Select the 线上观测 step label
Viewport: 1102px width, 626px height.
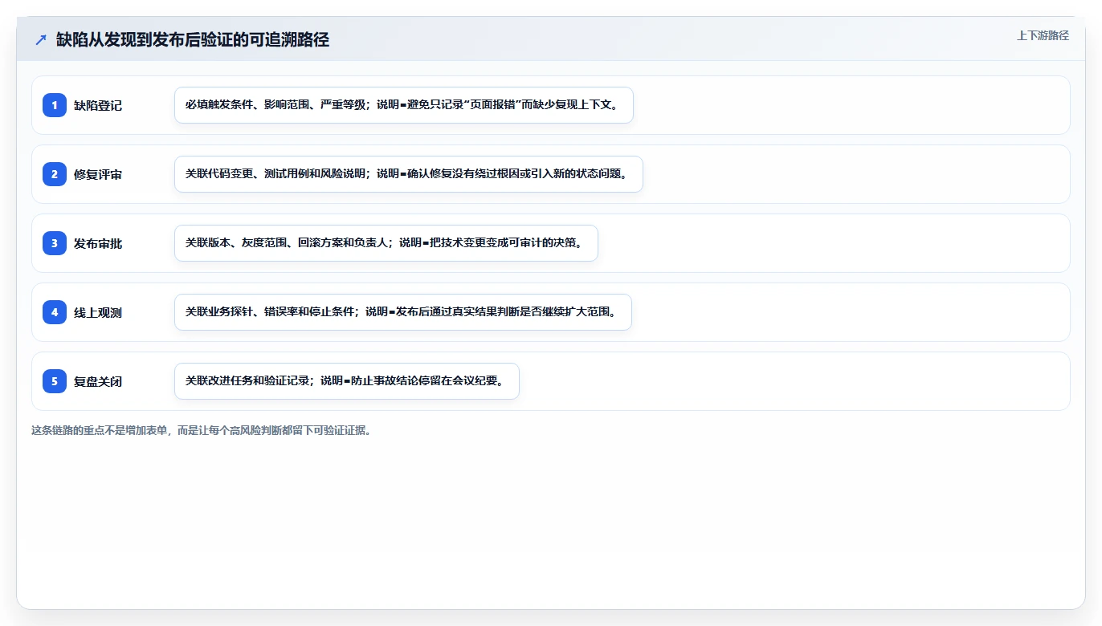pos(98,313)
